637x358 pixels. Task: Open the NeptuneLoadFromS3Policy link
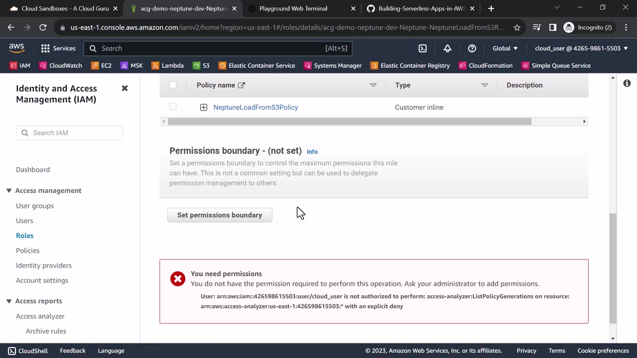(256, 107)
